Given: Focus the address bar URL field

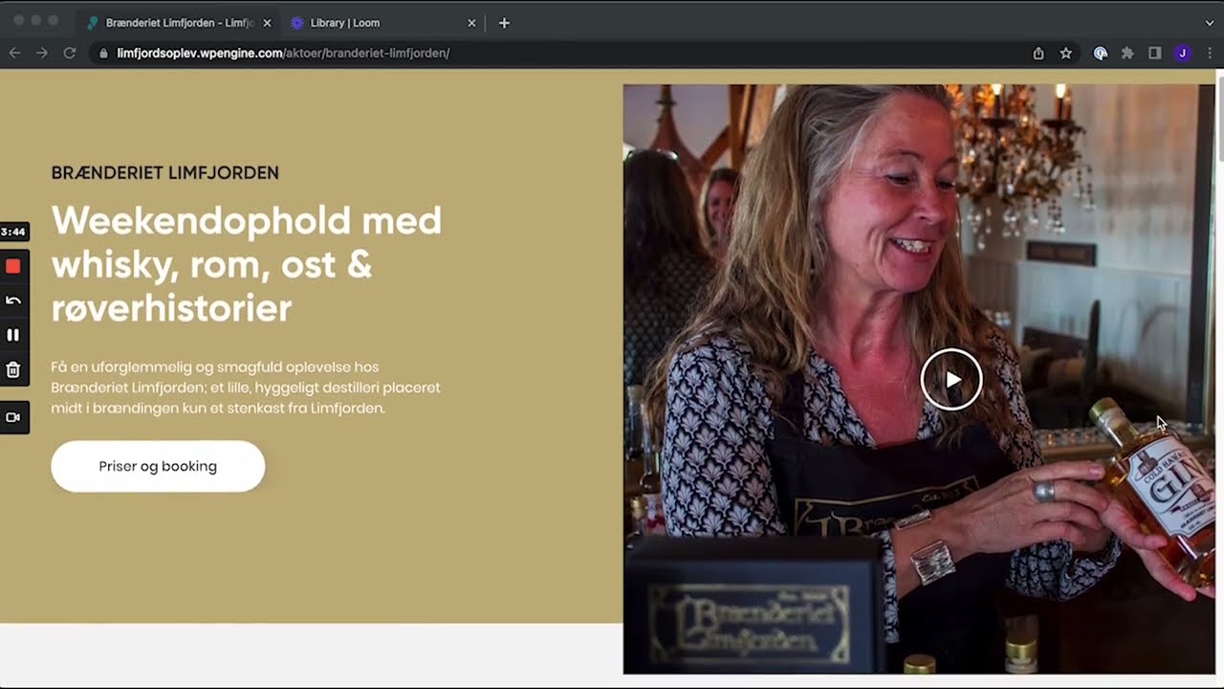Looking at the screenshot, I should point(564,53).
